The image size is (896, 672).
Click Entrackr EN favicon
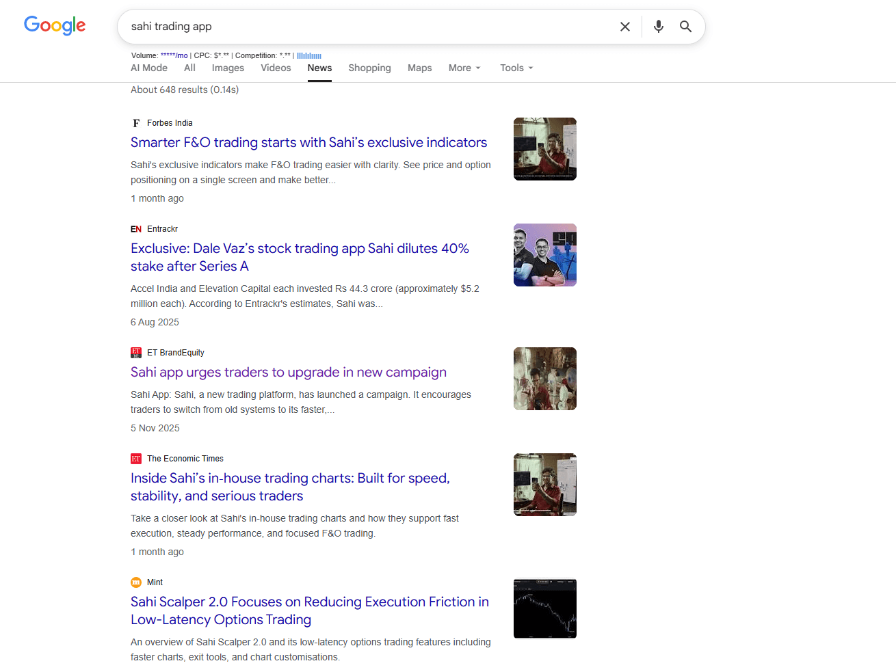click(x=136, y=229)
